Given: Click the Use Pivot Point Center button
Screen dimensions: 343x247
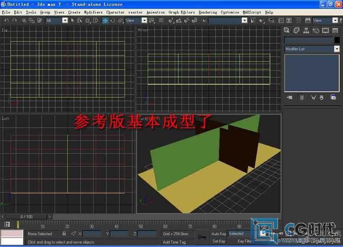Looking at the screenshot, I should tap(151, 21).
